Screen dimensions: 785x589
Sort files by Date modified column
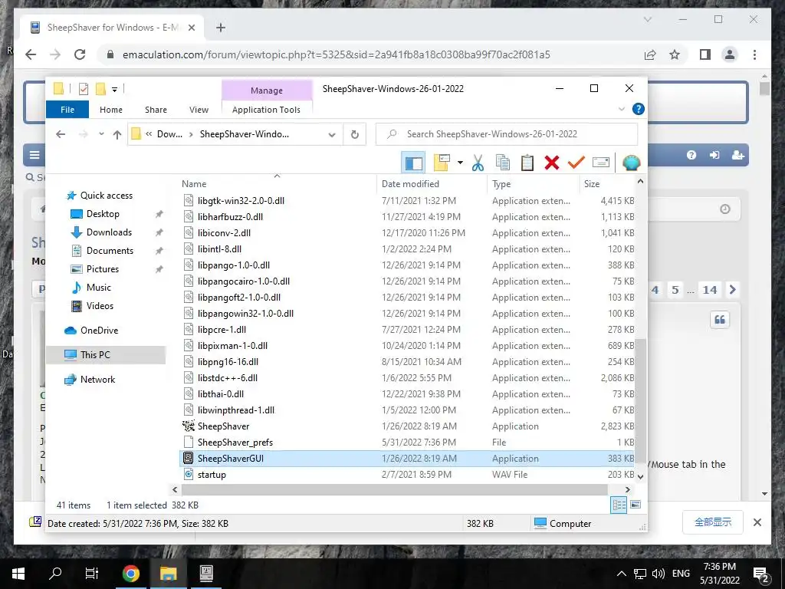tap(411, 184)
